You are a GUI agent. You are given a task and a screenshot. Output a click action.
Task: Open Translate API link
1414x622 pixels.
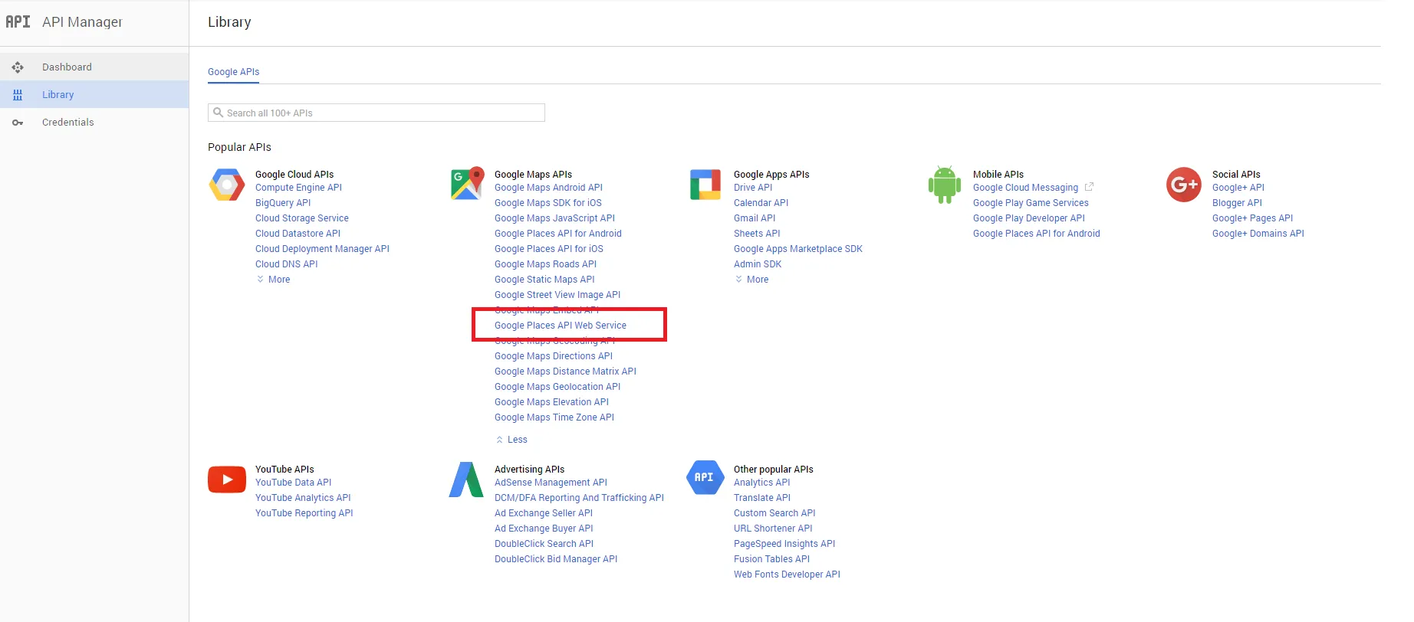click(762, 498)
